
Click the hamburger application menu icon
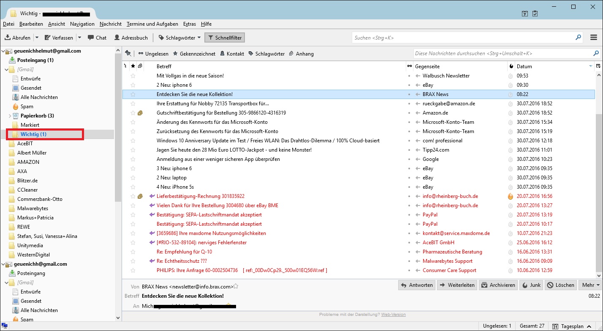(x=594, y=37)
